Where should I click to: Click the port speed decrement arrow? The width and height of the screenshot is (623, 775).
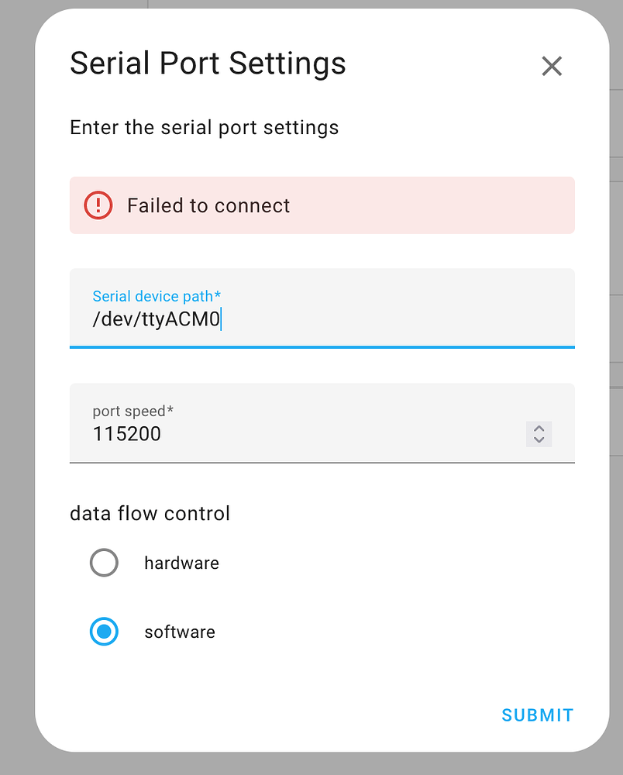(539, 439)
